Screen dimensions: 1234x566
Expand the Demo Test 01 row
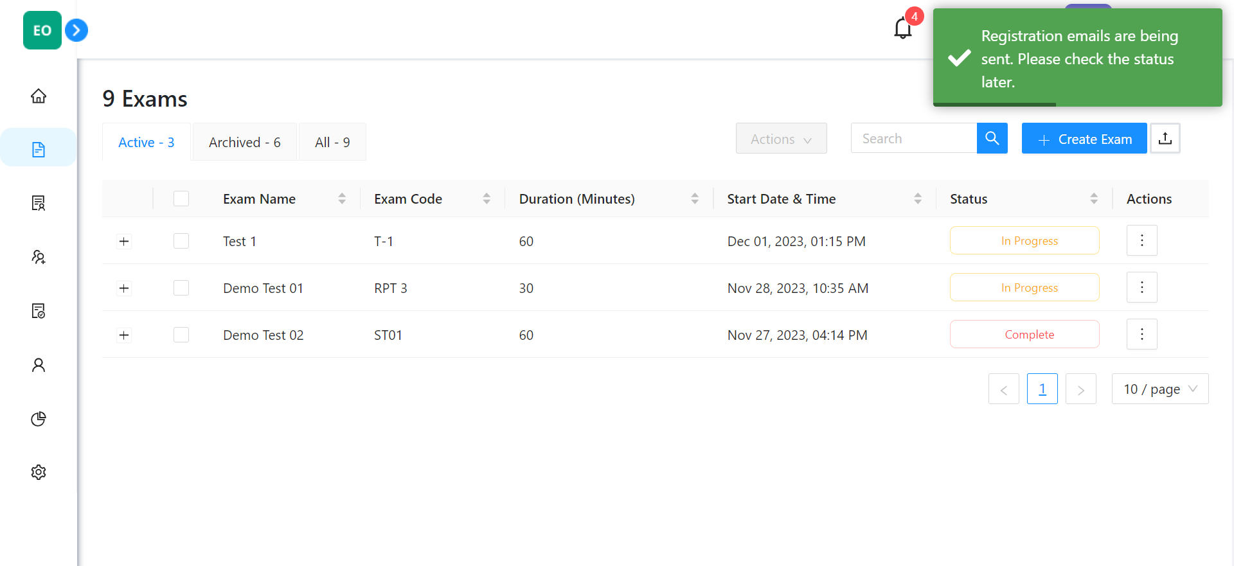124,288
